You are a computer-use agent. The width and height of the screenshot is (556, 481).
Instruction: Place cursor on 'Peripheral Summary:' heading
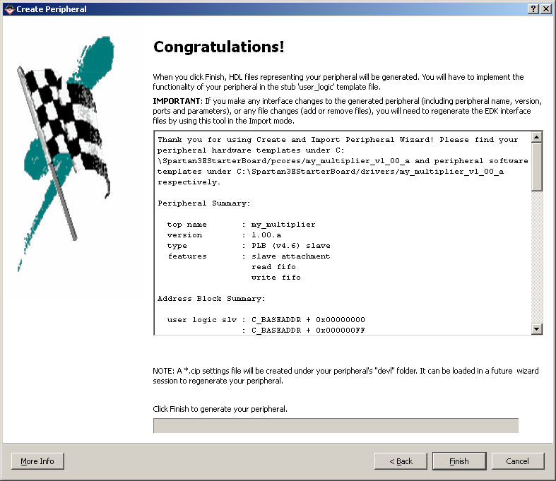(203, 203)
